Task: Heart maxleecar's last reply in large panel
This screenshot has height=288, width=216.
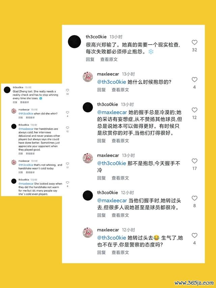Action: (194, 235)
